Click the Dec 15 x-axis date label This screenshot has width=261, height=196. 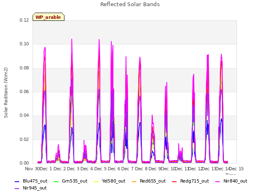click(237, 169)
